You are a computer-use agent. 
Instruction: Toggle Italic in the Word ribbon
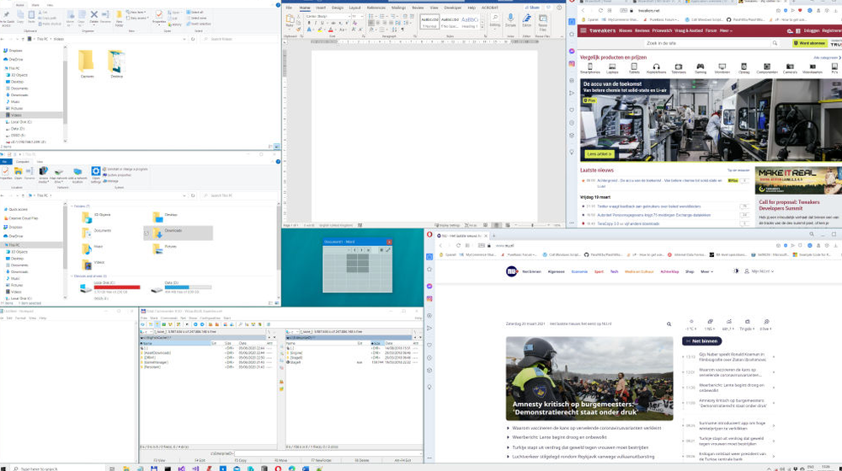tap(315, 23)
